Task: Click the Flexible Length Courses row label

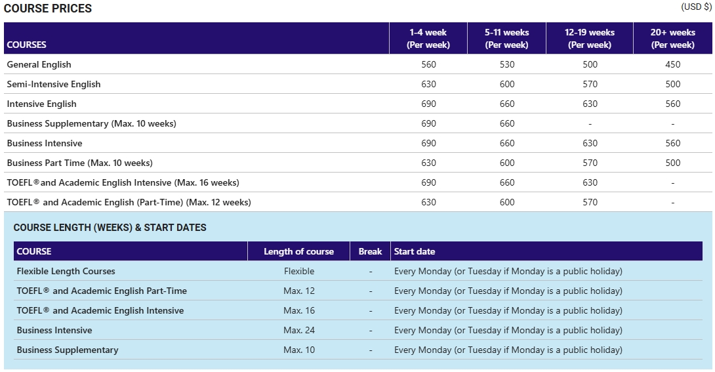Action: [x=66, y=271]
